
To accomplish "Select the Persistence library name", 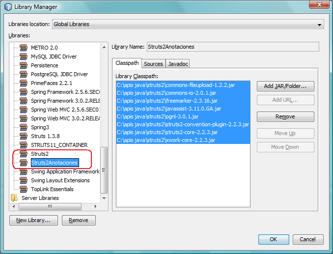I will coord(44,65).
